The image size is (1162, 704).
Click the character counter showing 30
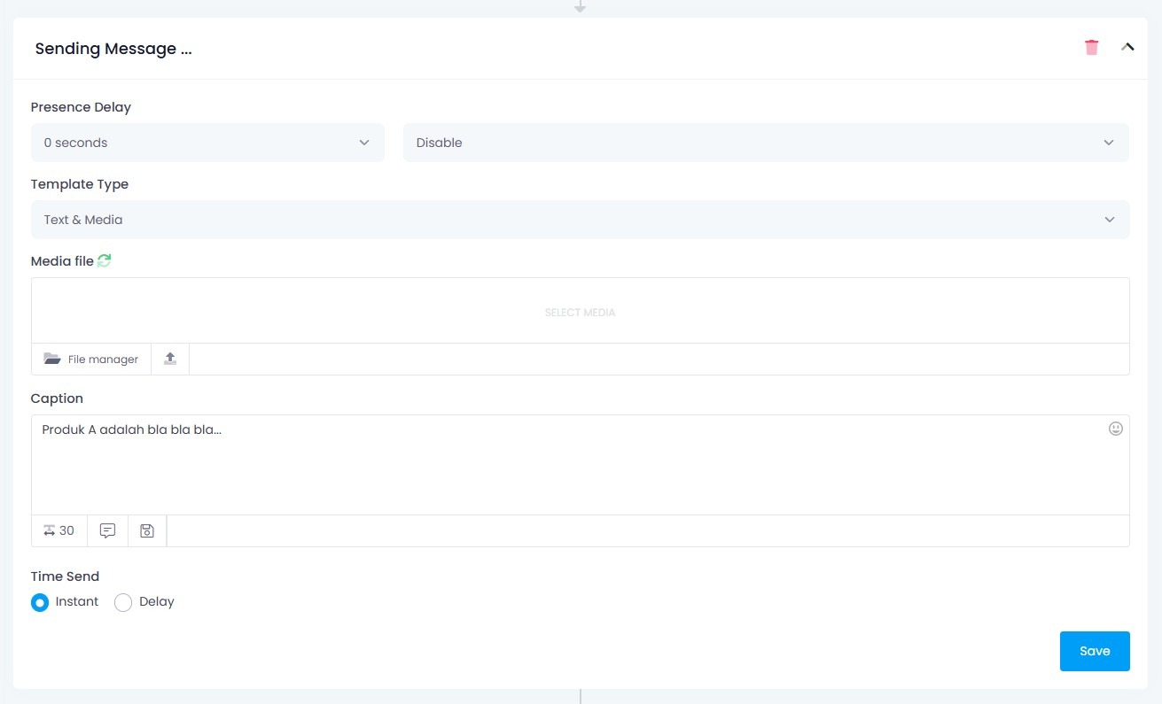tap(59, 531)
